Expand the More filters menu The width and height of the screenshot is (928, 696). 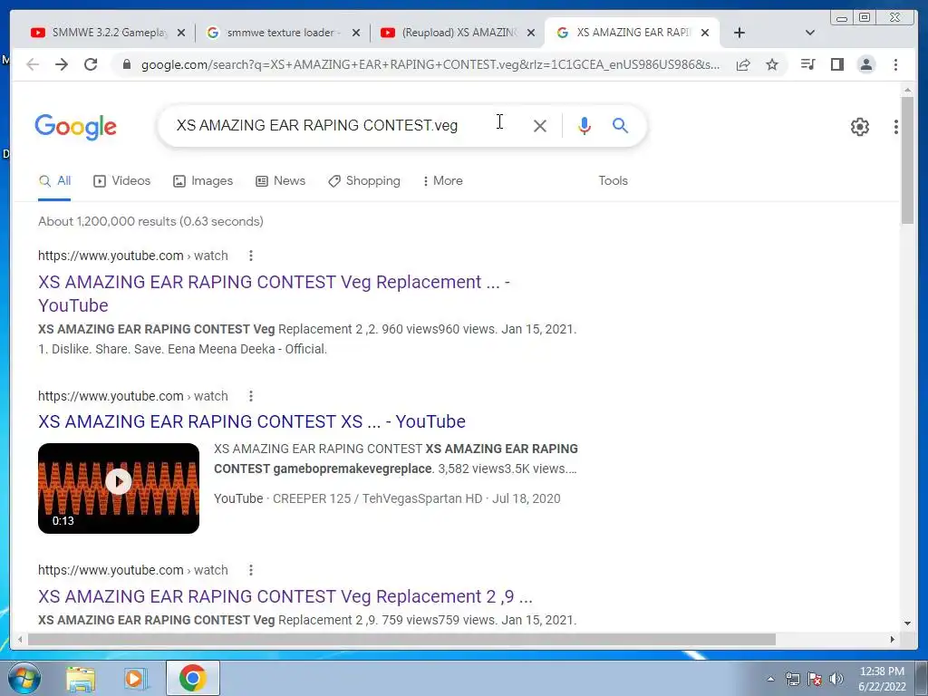click(x=442, y=180)
